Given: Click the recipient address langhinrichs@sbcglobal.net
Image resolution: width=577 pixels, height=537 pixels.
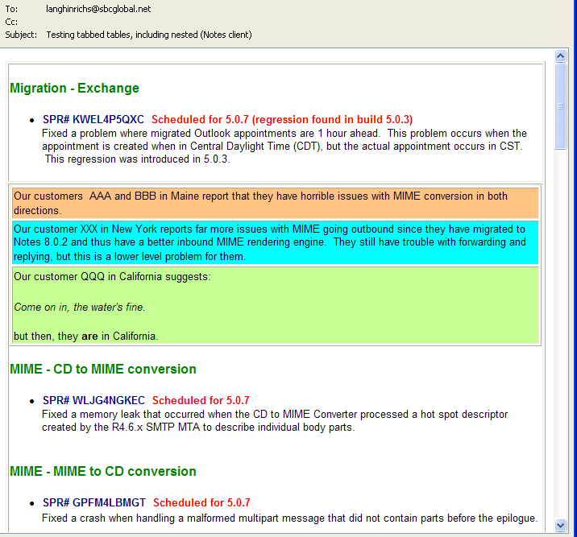Looking at the screenshot, I should click(x=98, y=9).
